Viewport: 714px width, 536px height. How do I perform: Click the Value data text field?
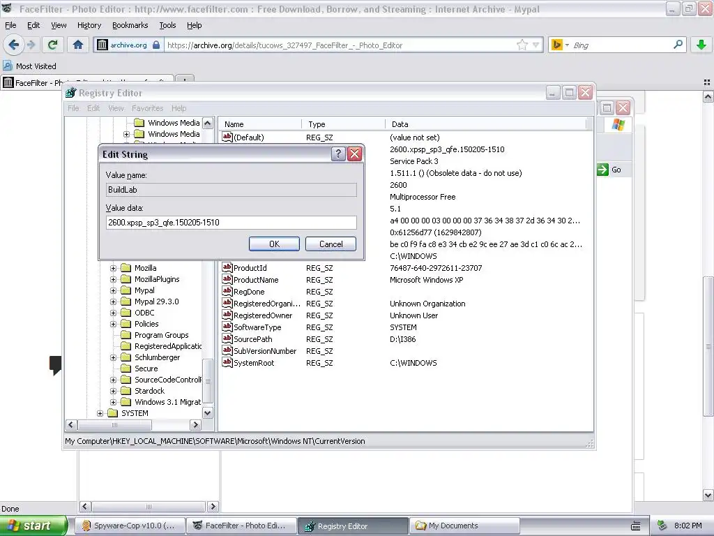click(x=231, y=223)
